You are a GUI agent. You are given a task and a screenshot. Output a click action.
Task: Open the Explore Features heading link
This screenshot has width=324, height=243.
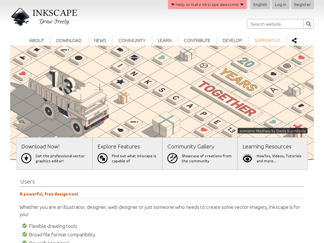(119, 146)
